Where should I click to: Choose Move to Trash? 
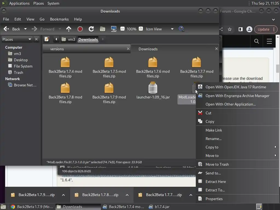coord(238,164)
